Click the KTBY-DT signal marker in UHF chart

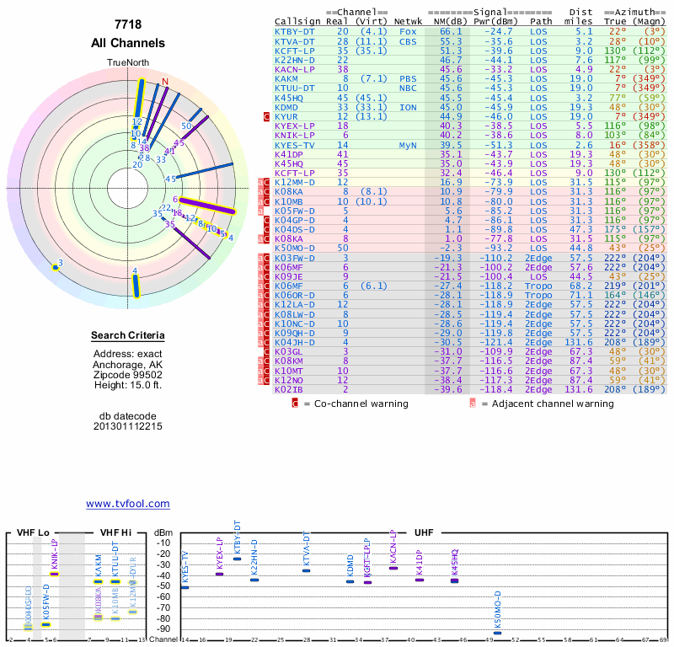(237, 559)
